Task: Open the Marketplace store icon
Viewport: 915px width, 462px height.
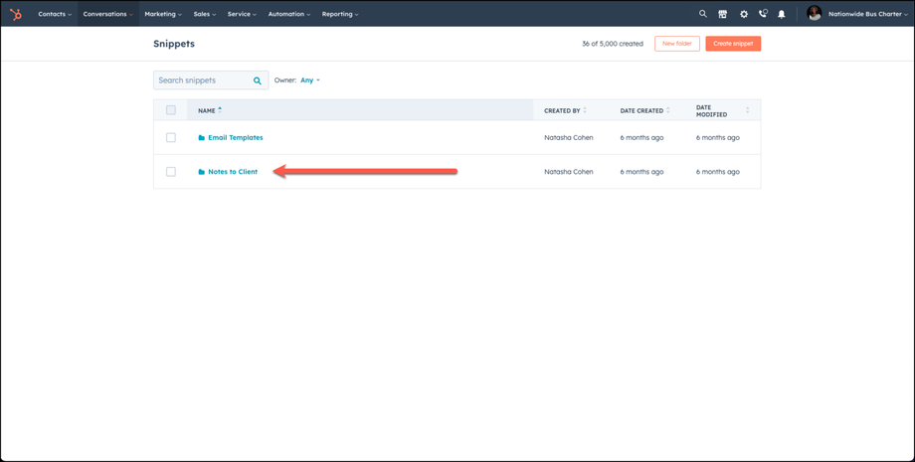Action: pyautogui.click(x=723, y=14)
